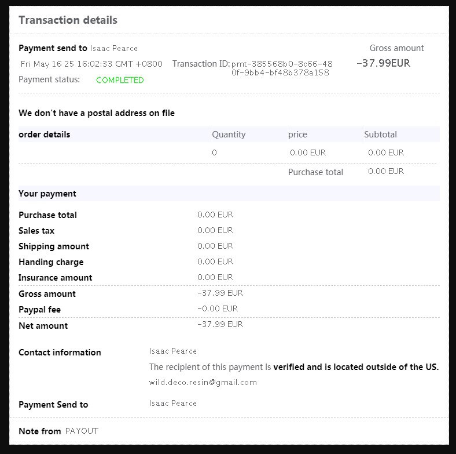
Task: Click the transaction ID starting with pmt-385568b0
Action: click(281, 68)
